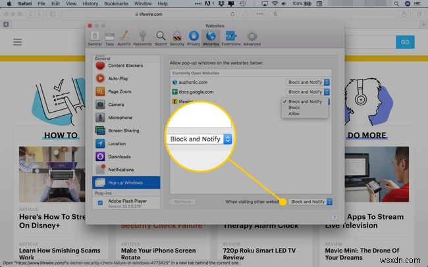The image size is (428, 267).
Task: Open 'Make Your iPhone Screen Rotate' article
Action: (158, 254)
